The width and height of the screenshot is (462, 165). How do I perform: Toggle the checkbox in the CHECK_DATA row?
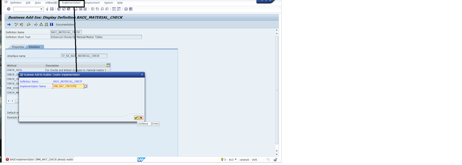click(108, 70)
